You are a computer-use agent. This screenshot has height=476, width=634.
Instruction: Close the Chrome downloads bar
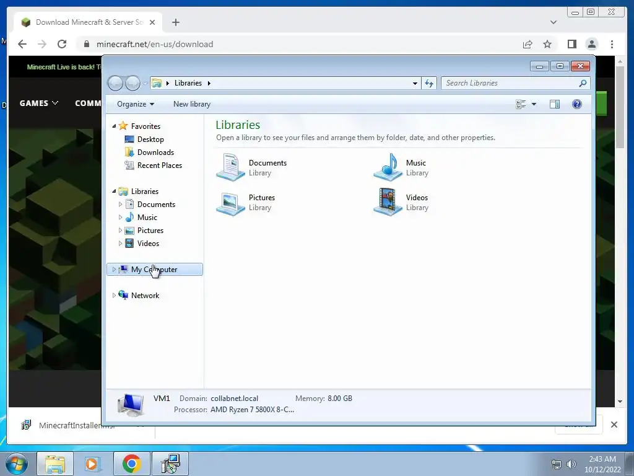coord(614,425)
